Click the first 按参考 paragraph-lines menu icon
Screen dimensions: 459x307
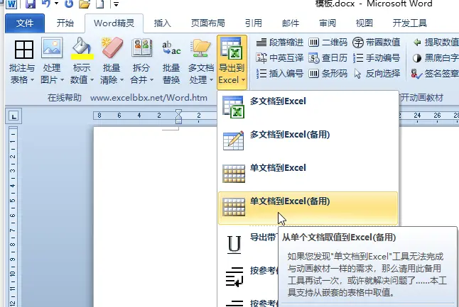pyautogui.click(x=234, y=277)
